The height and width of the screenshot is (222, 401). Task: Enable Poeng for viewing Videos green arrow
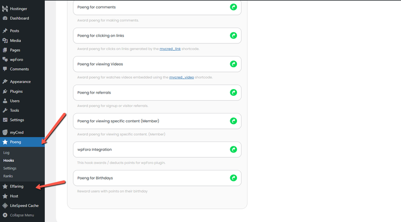[x=233, y=64]
